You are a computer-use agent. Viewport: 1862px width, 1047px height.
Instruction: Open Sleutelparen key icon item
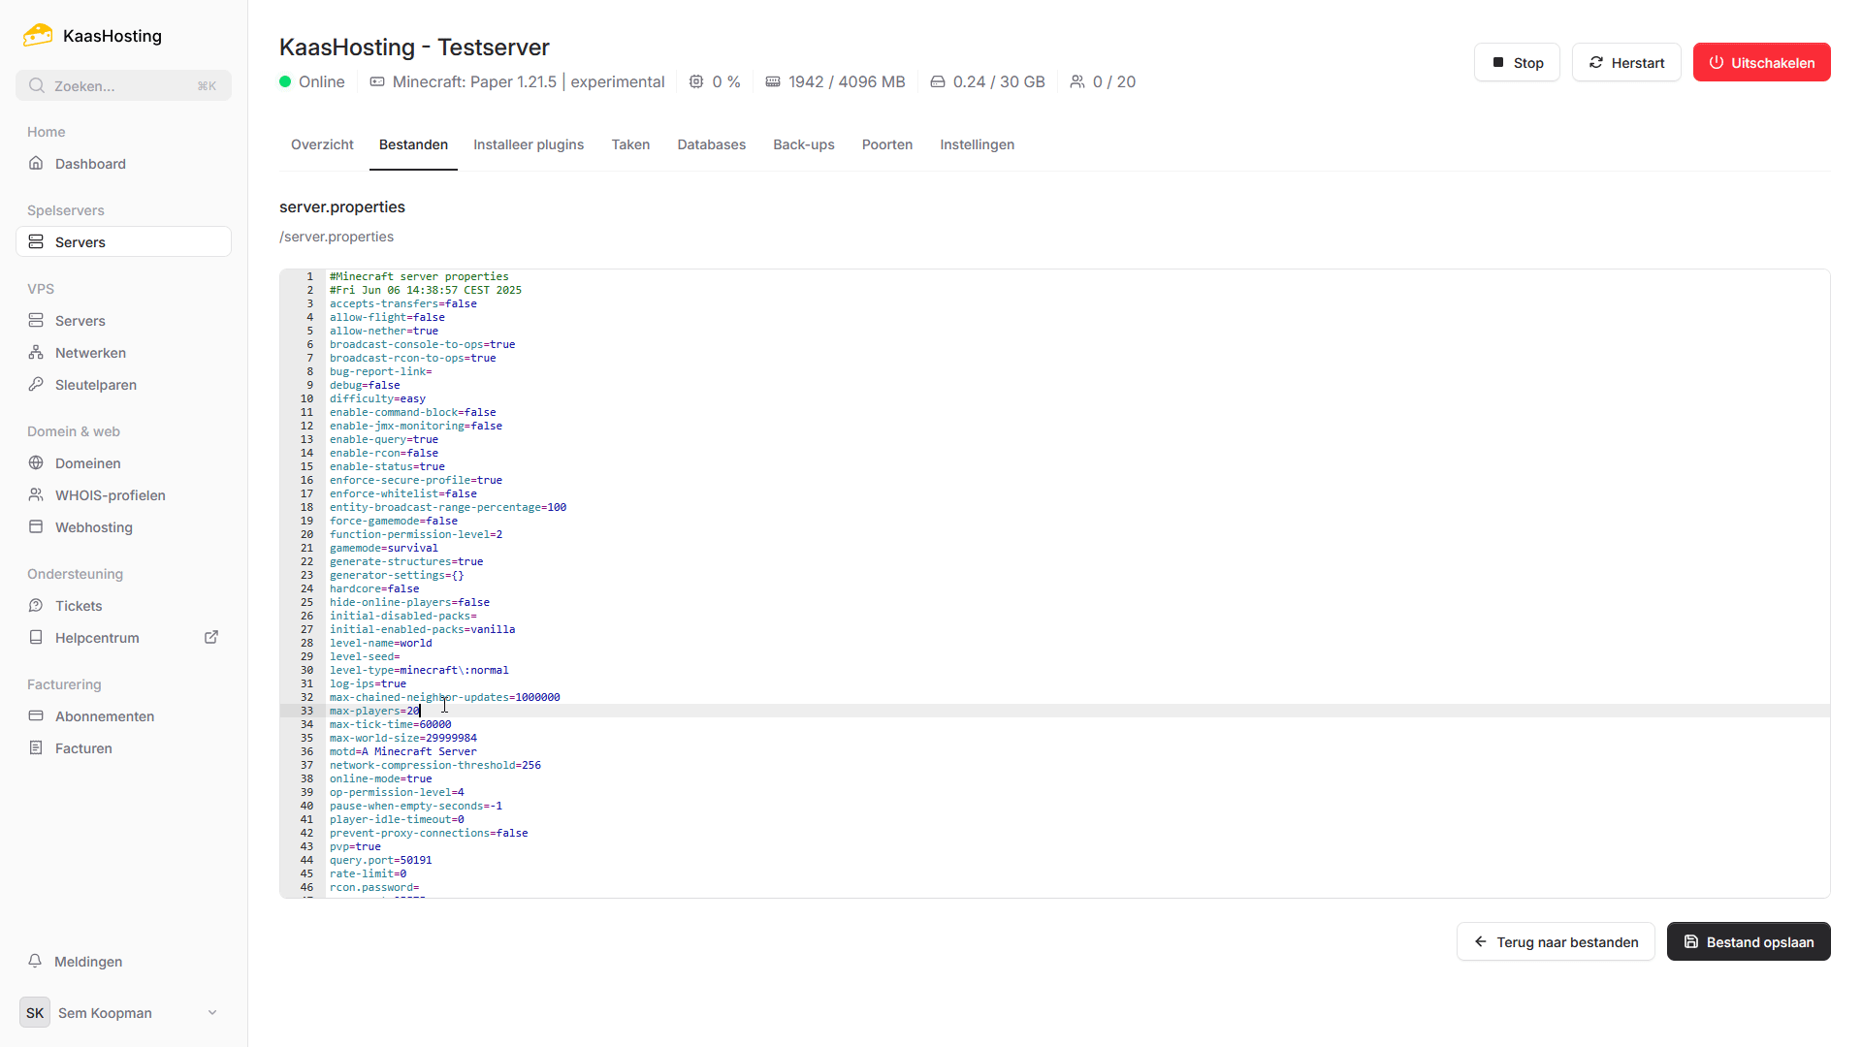pyautogui.click(x=95, y=385)
